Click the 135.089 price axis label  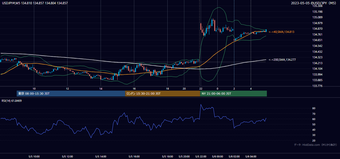point(318,17)
